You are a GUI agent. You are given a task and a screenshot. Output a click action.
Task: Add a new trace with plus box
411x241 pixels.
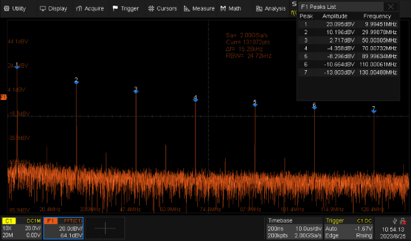click(105, 228)
